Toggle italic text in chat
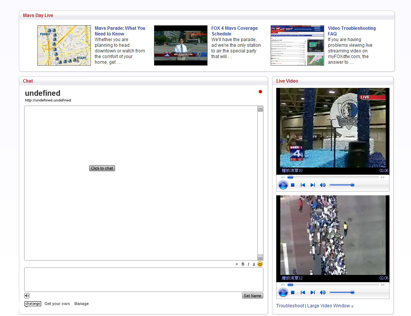Screen dimensions: 411x316 pyautogui.click(x=248, y=264)
